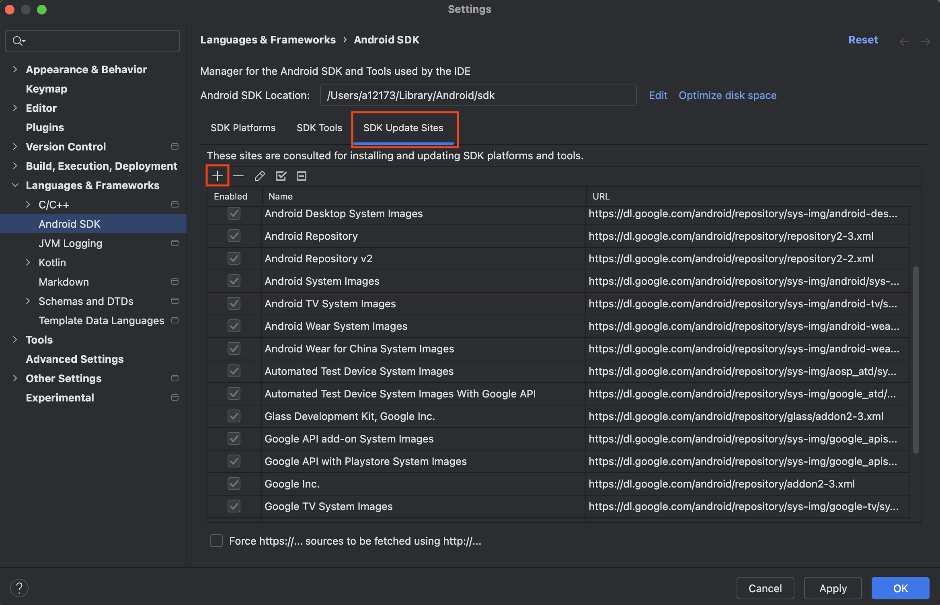
Task: Collapse the Languages & Frameworks section
Action: pos(15,185)
